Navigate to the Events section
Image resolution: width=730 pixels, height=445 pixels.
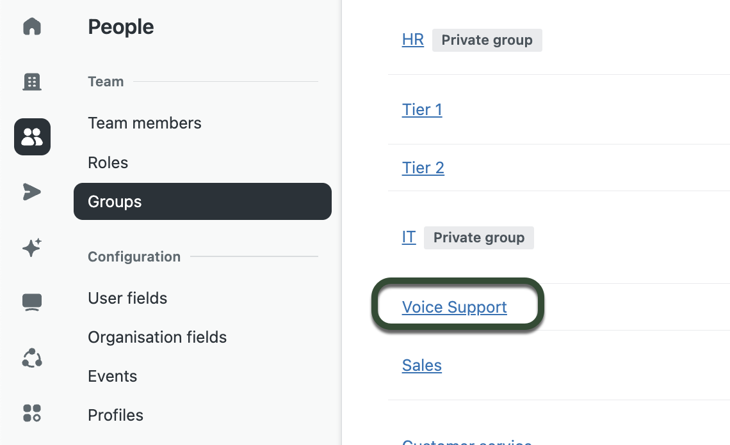click(112, 377)
